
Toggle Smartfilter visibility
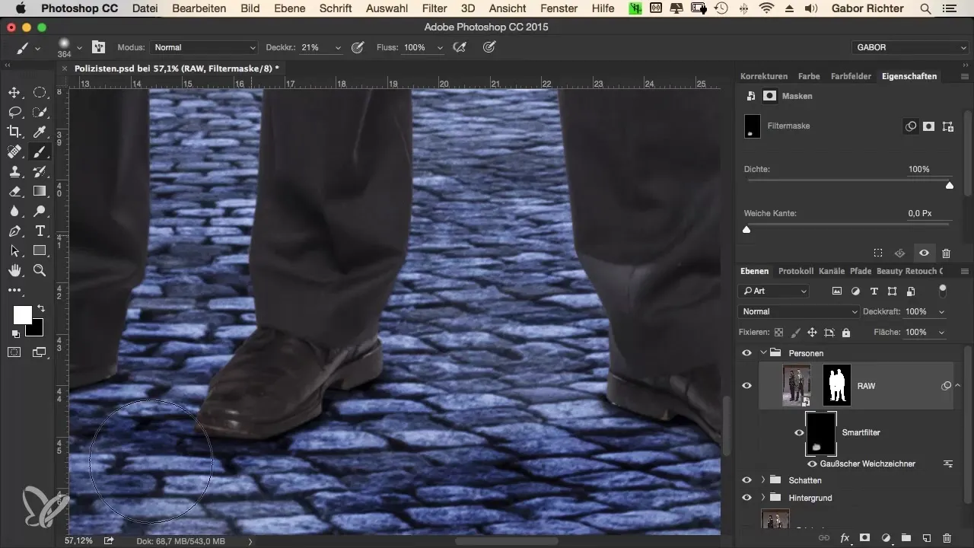799,432
